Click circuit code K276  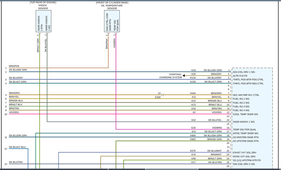[x=193, y=151]
